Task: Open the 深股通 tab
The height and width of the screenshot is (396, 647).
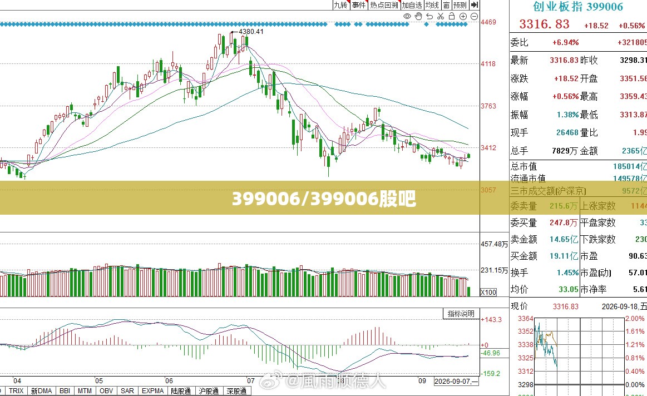Action: 236,390
